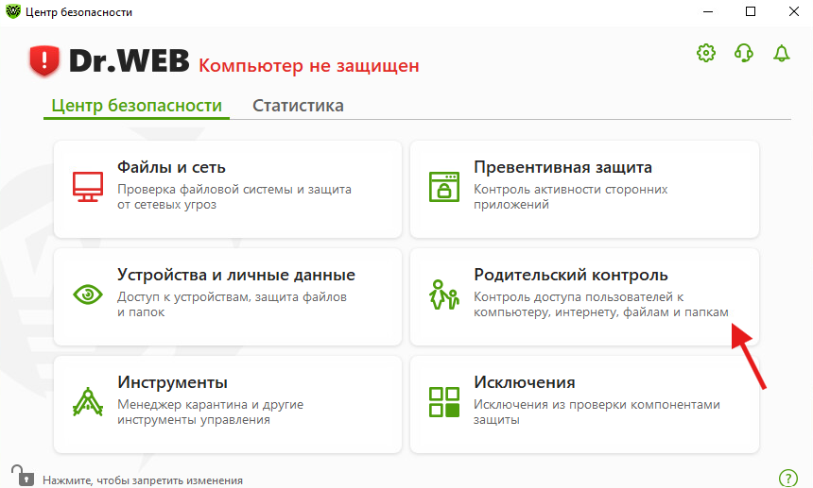This screenshot has width=813, height=488.
Task: Click the compass icon for Tools
Action: click(x=88, y=401)
